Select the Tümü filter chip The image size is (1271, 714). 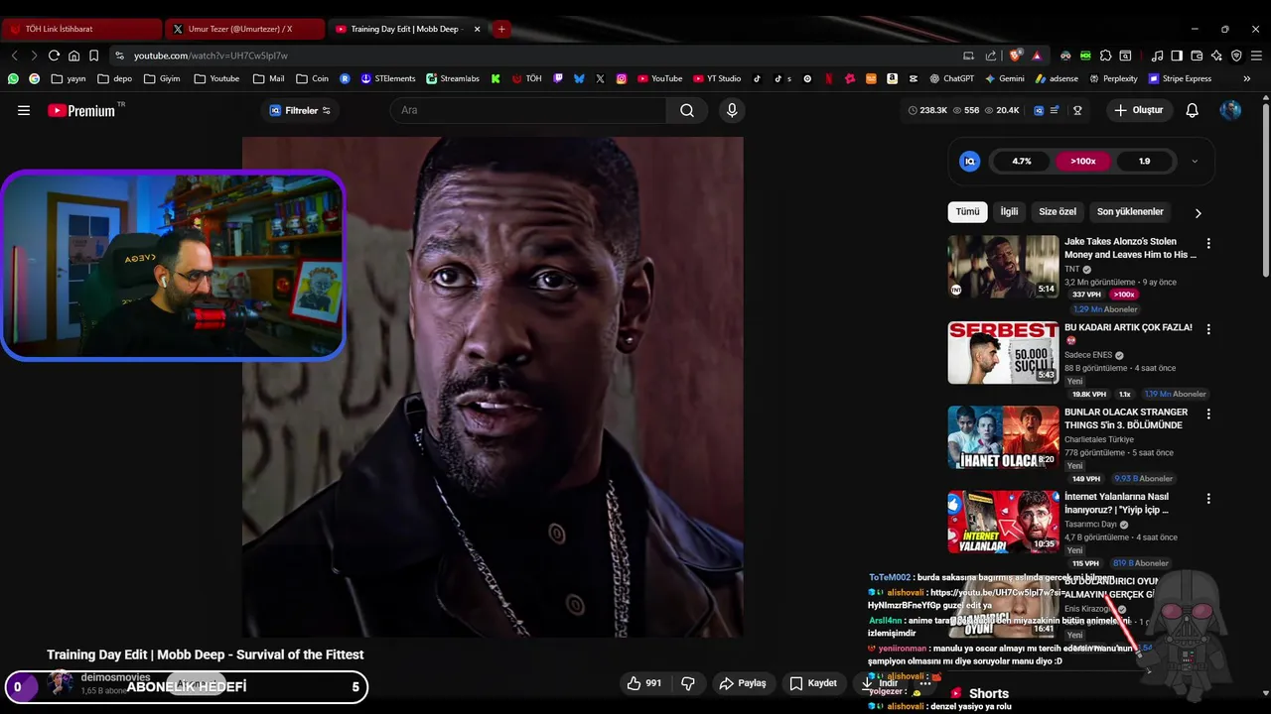[967, 212]
